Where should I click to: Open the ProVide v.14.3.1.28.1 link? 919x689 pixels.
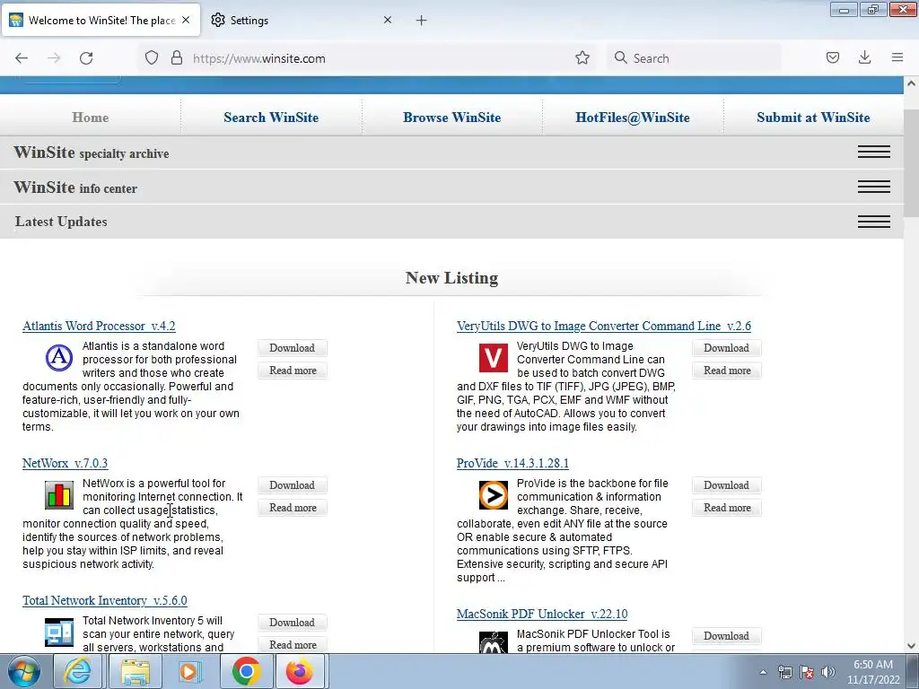click(x=512, y=463)
